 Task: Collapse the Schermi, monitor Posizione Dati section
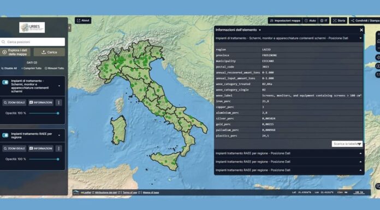pyautogui.click(x=360, y=38)
